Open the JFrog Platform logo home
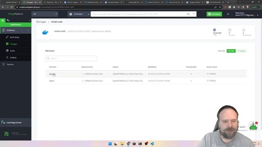Screen dimensions: 262x147 click(16, 14)
